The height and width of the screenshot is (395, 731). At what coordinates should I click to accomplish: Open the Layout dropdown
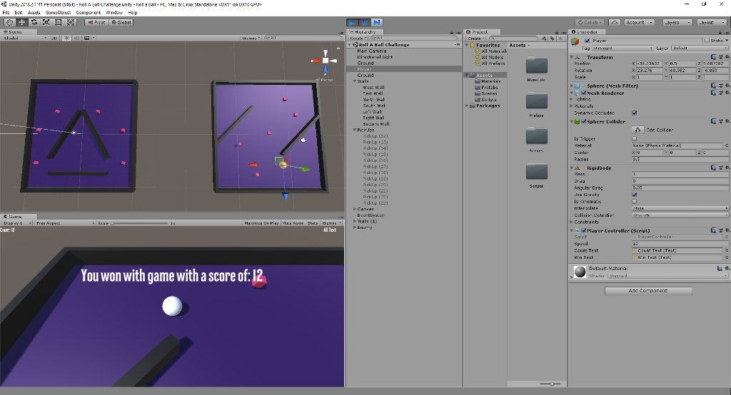click(x=711, y=22)
